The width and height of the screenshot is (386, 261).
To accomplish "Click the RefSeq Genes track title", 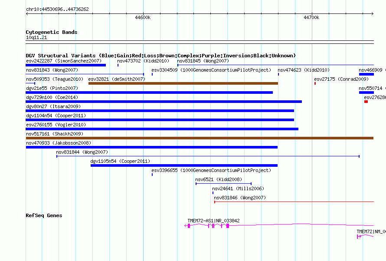I will pos(44,215).
